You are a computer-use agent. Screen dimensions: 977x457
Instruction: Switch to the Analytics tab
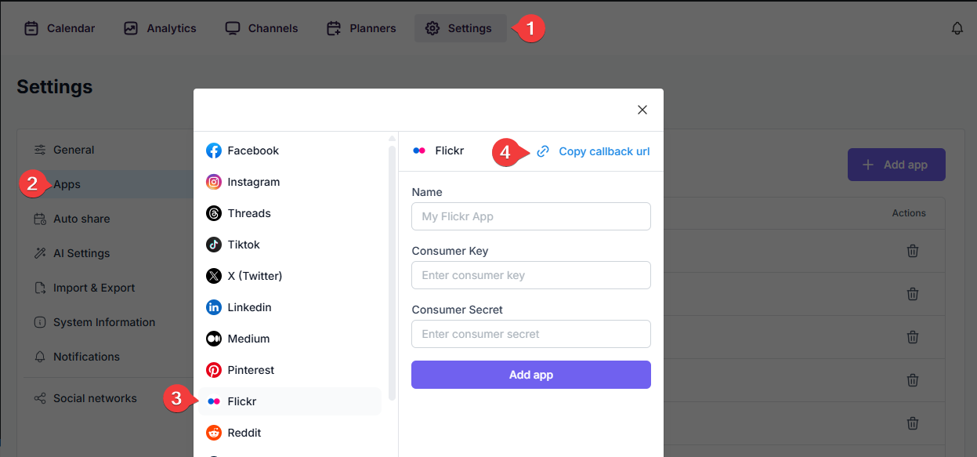160,28
